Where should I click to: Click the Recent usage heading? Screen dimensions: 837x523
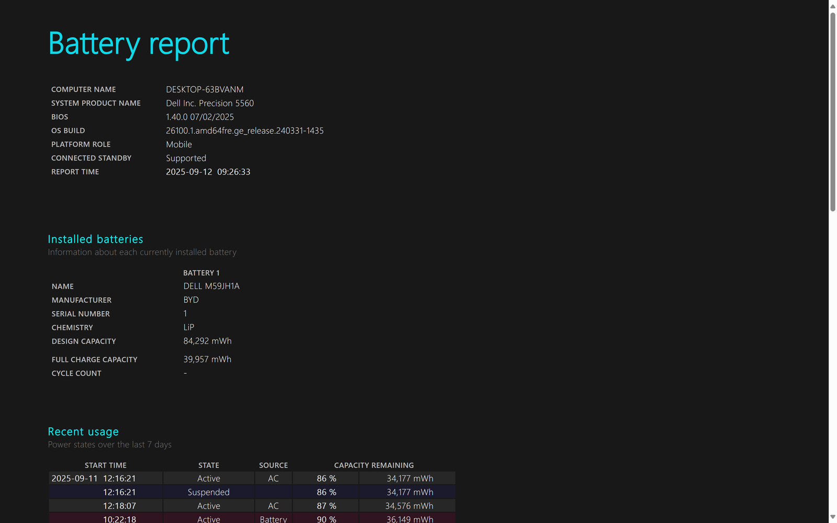coord(83,431)
